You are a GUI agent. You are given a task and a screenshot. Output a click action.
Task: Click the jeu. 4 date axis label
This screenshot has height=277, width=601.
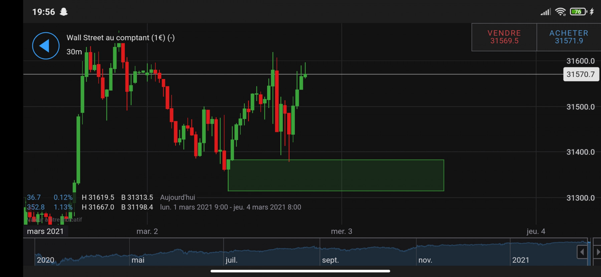536,231
